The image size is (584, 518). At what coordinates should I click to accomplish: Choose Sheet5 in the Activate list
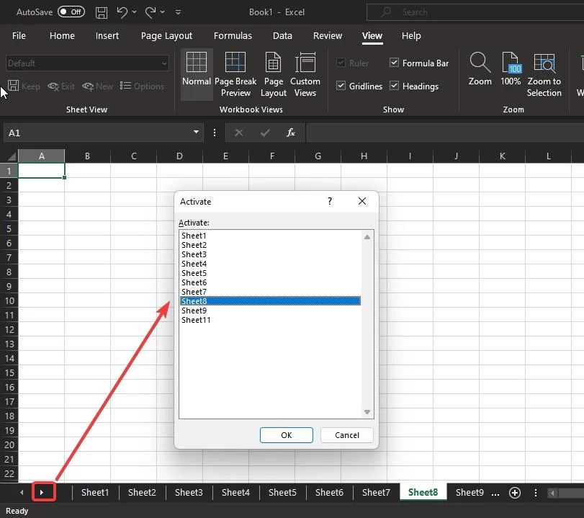(270, 273)
